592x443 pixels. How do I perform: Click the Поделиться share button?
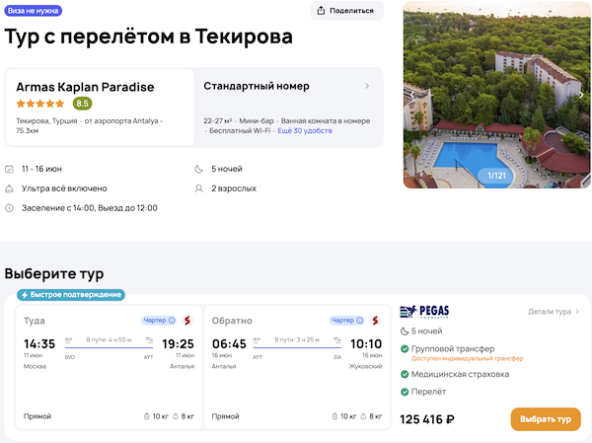(346, 11)
